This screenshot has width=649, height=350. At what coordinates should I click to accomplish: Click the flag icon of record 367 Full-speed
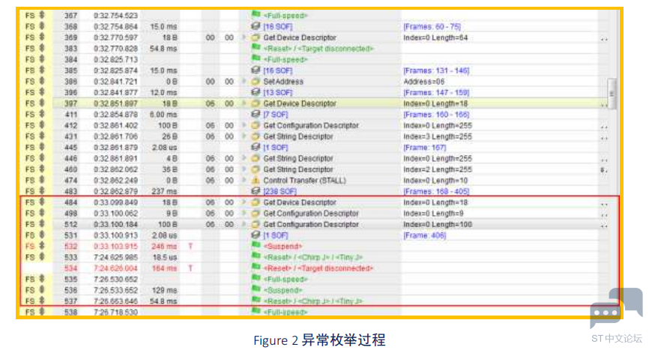256,14
